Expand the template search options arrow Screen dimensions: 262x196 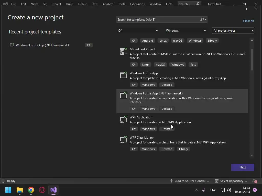(x=206, y=20)
